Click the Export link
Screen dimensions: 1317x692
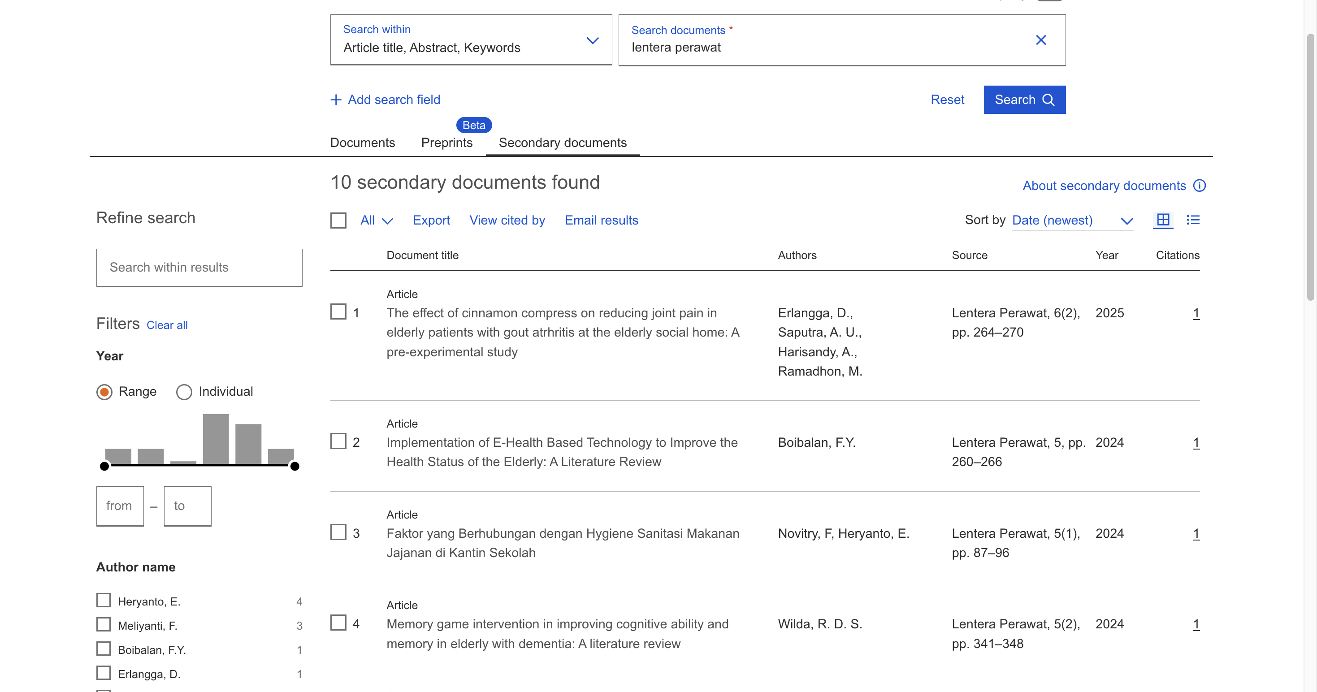coord(431,220)
